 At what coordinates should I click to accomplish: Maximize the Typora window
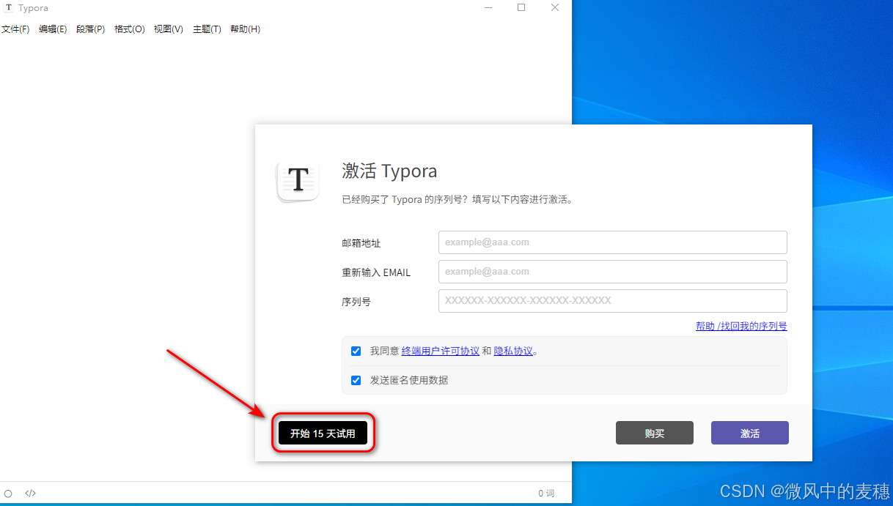pyautogui.click(x=521, y=7)
